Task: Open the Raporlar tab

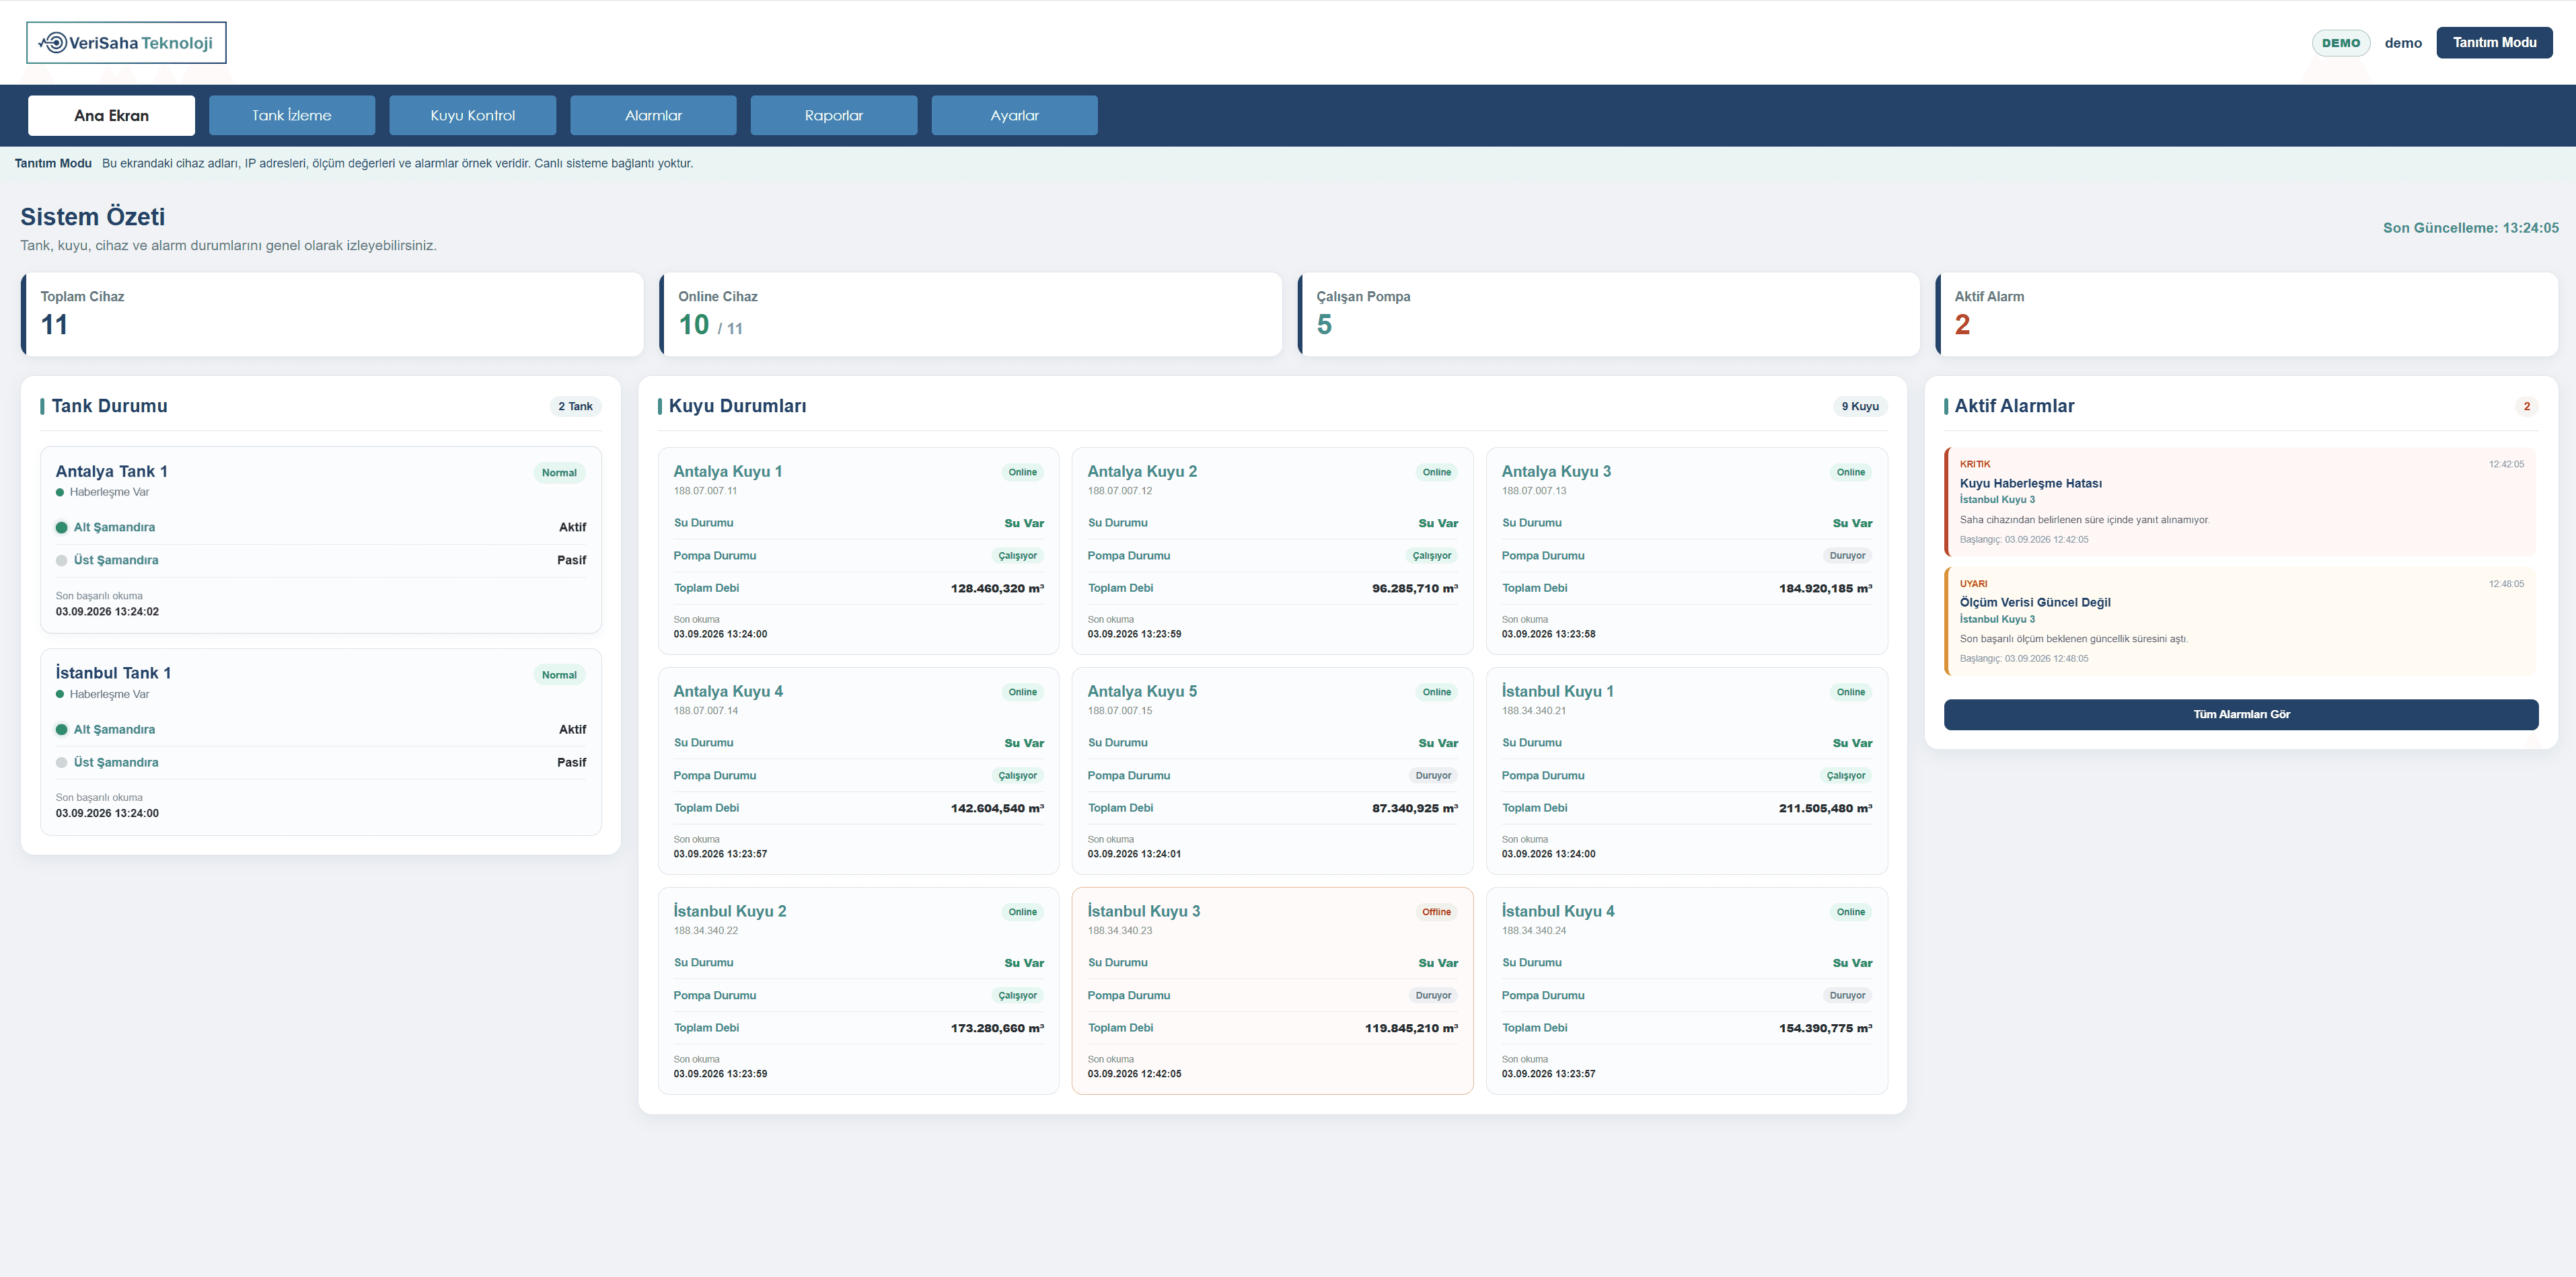Action: (834, 116)
